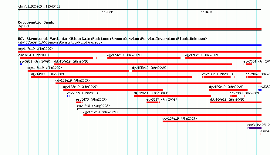Viewport: 270px width, 155px height.
Task: Click the esv5931 (Ahn2009) text label
Action: point(35,61)
